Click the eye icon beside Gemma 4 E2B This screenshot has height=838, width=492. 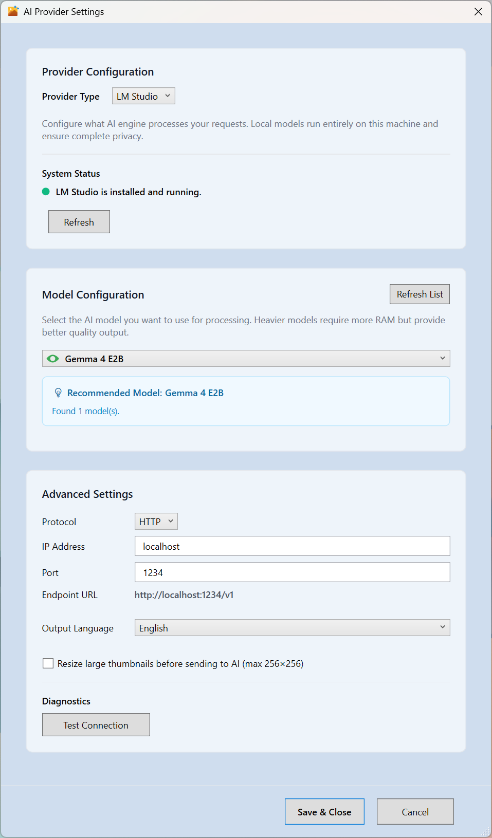pyautogui.click(x=53, y=359)
